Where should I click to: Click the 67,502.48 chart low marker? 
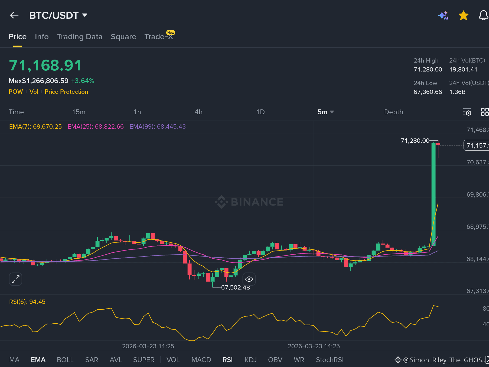coord(235,287)
